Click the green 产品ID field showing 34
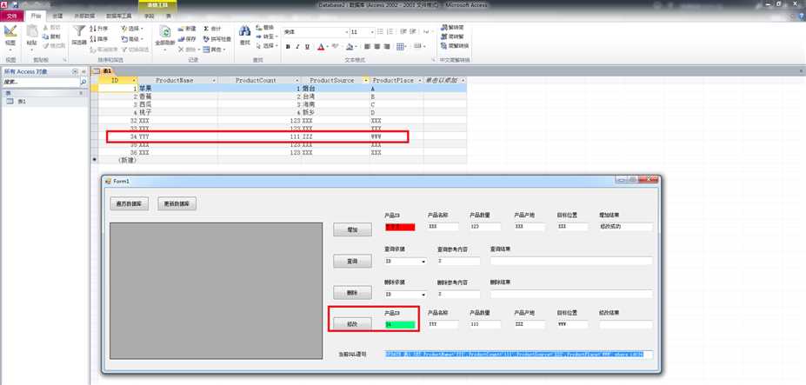806x385 pixels. (400, 325)
